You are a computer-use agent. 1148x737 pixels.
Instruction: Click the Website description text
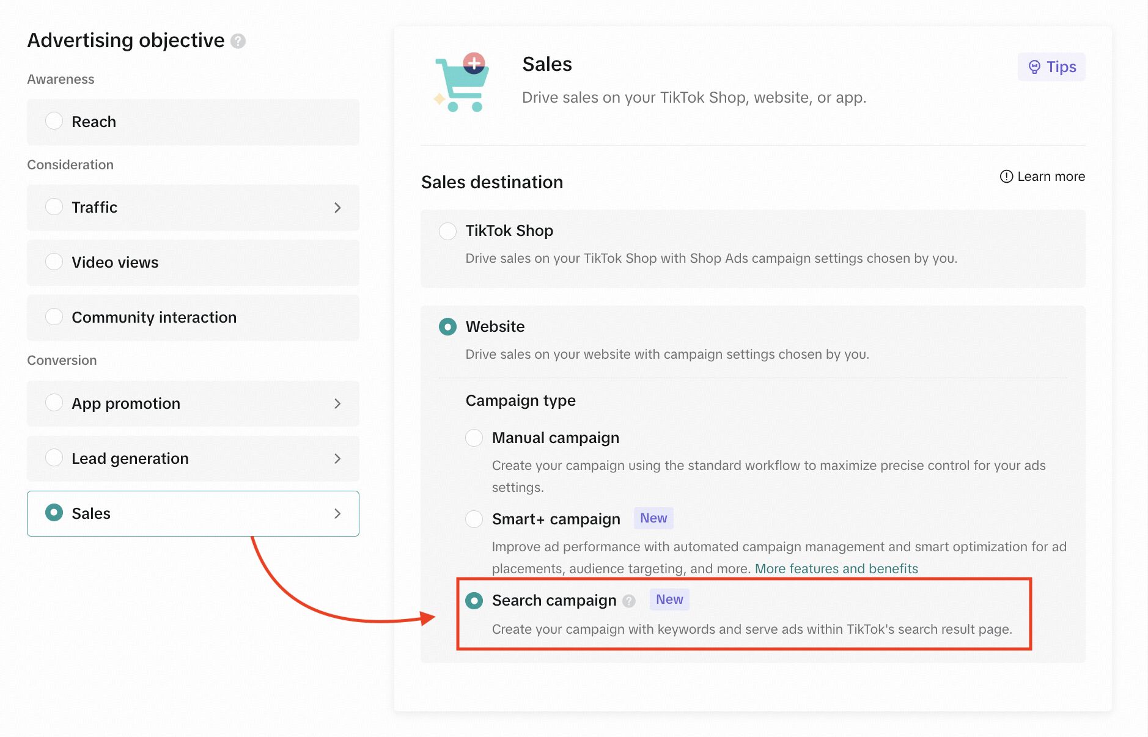(x=668, y=354)
